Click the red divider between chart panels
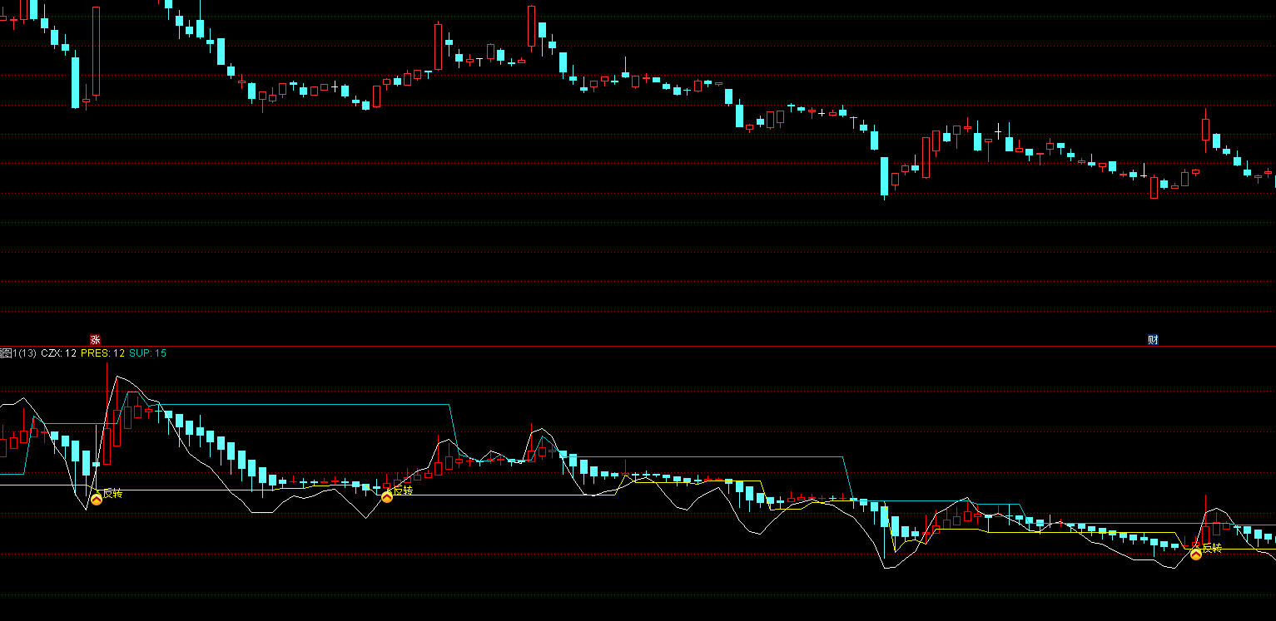 point(638,346)
